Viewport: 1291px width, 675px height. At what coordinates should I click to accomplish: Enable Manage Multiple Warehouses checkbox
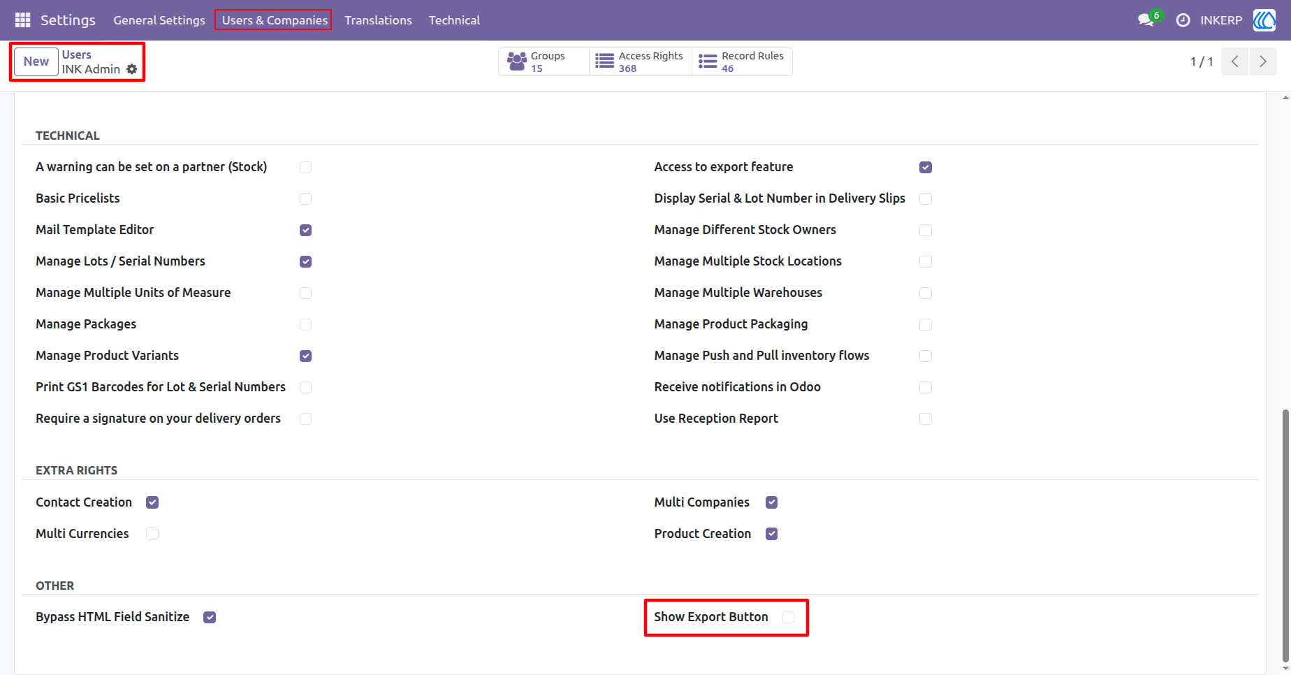[926, 293]
